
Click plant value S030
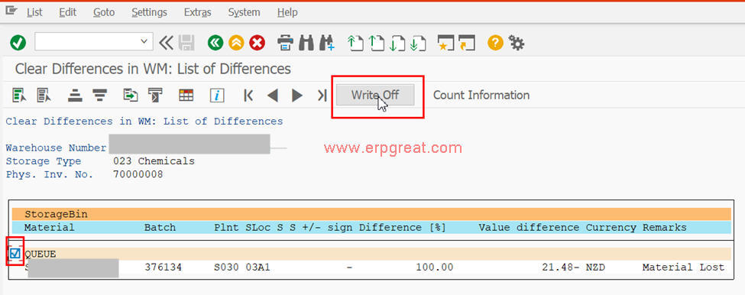pyautogui.click(x=227, y=267)
